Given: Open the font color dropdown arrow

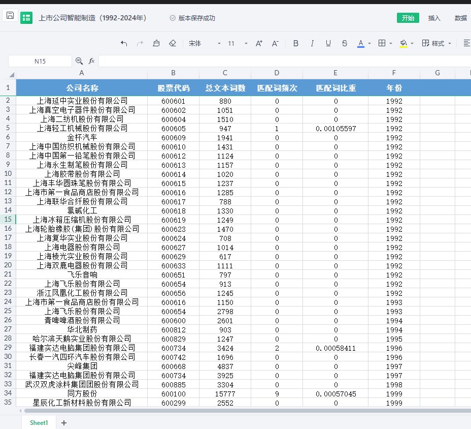Looking at the screenshot, I should click(x=369, y=44).
